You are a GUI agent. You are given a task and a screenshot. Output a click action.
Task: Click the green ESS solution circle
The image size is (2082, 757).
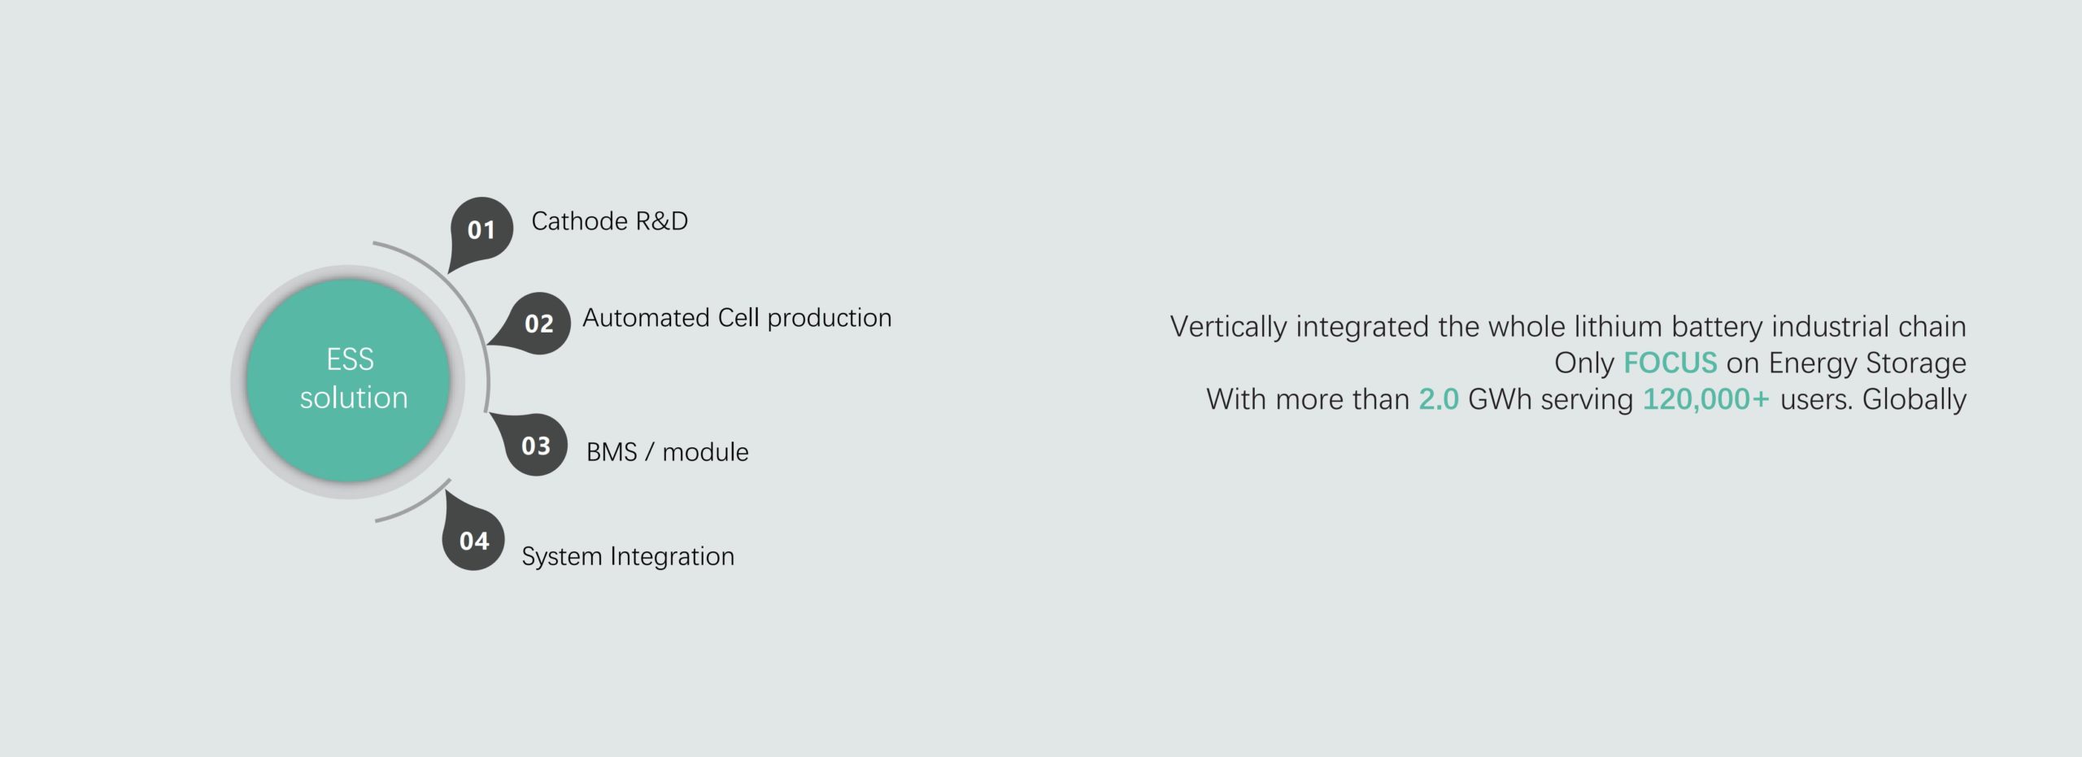point(349,380)
